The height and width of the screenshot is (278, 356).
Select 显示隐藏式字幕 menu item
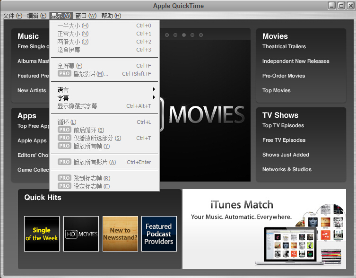pyautogui.click(x=104, y=106)
